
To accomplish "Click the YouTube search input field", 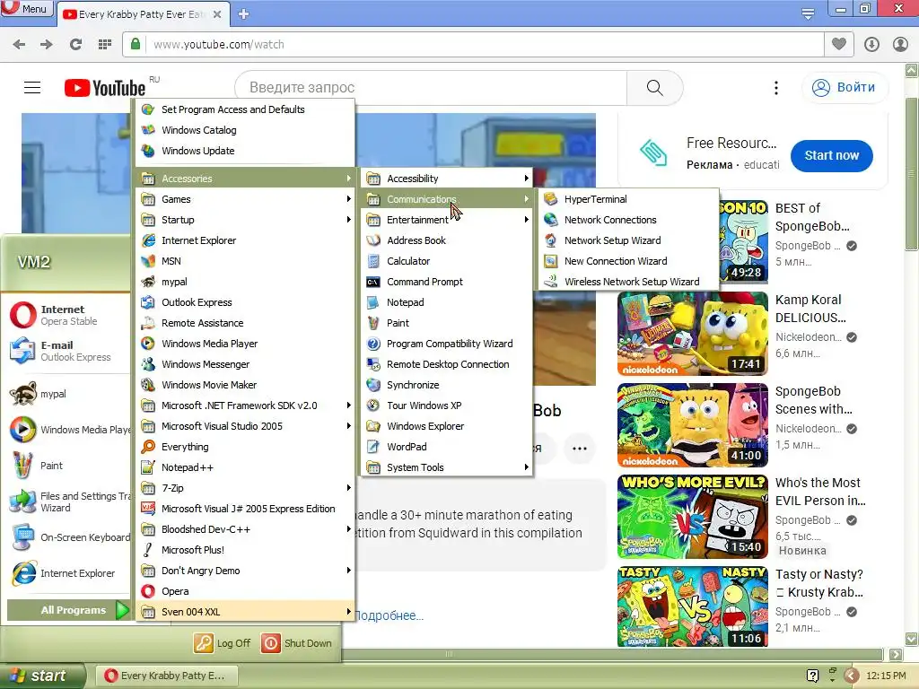I will click(431, 87).
